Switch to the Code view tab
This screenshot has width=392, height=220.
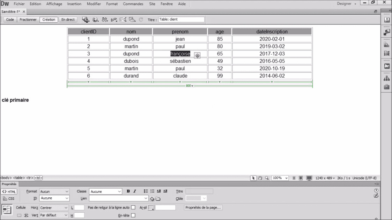[x=9, y=19]
